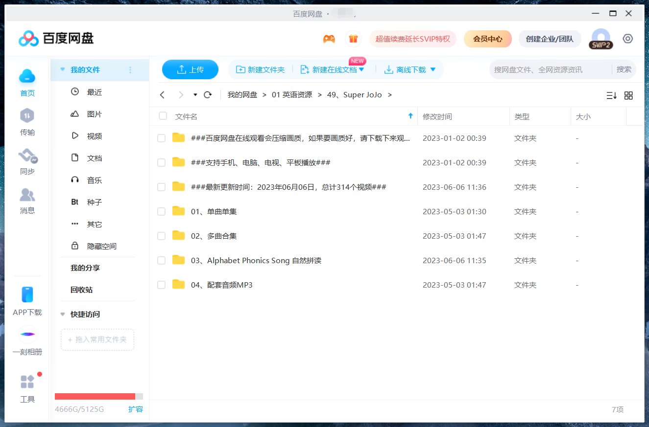Open the sort order dropdown
Image resolution: width=649 pixels, height=427 pixels.
(611, 95)
